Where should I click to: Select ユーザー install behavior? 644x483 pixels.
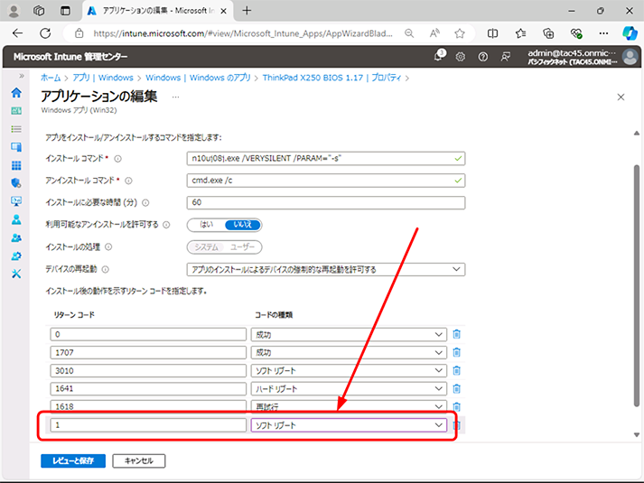(242, 247)
